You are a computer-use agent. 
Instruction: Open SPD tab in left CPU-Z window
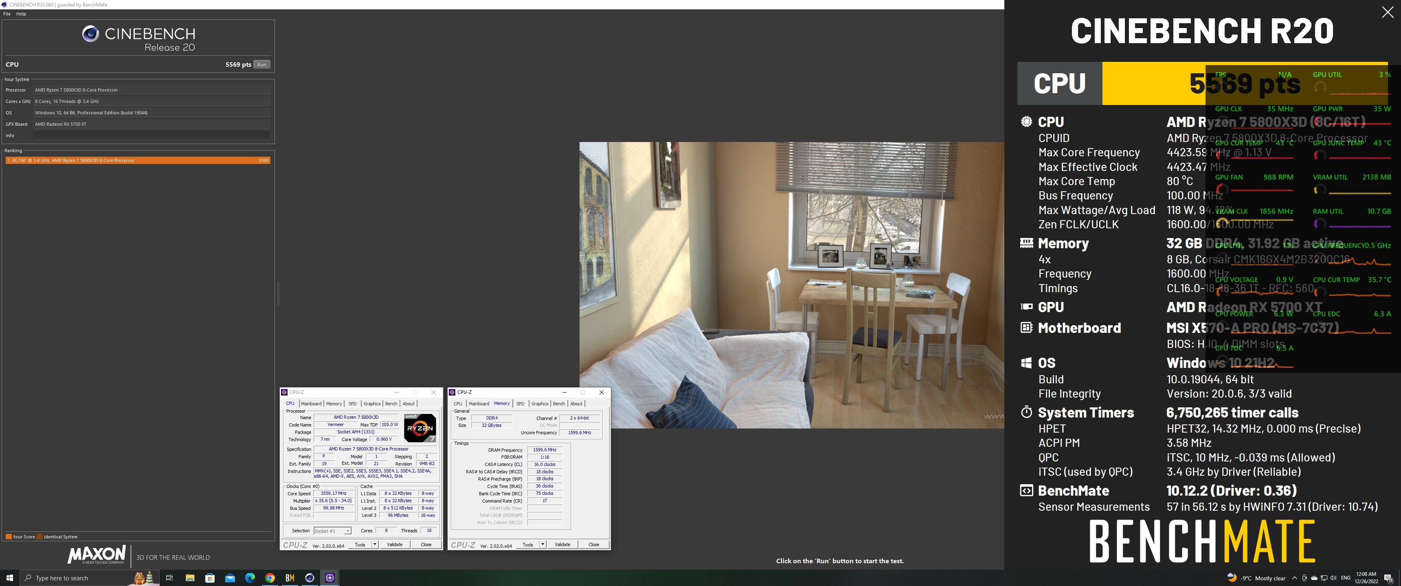(x=352, y=403)
